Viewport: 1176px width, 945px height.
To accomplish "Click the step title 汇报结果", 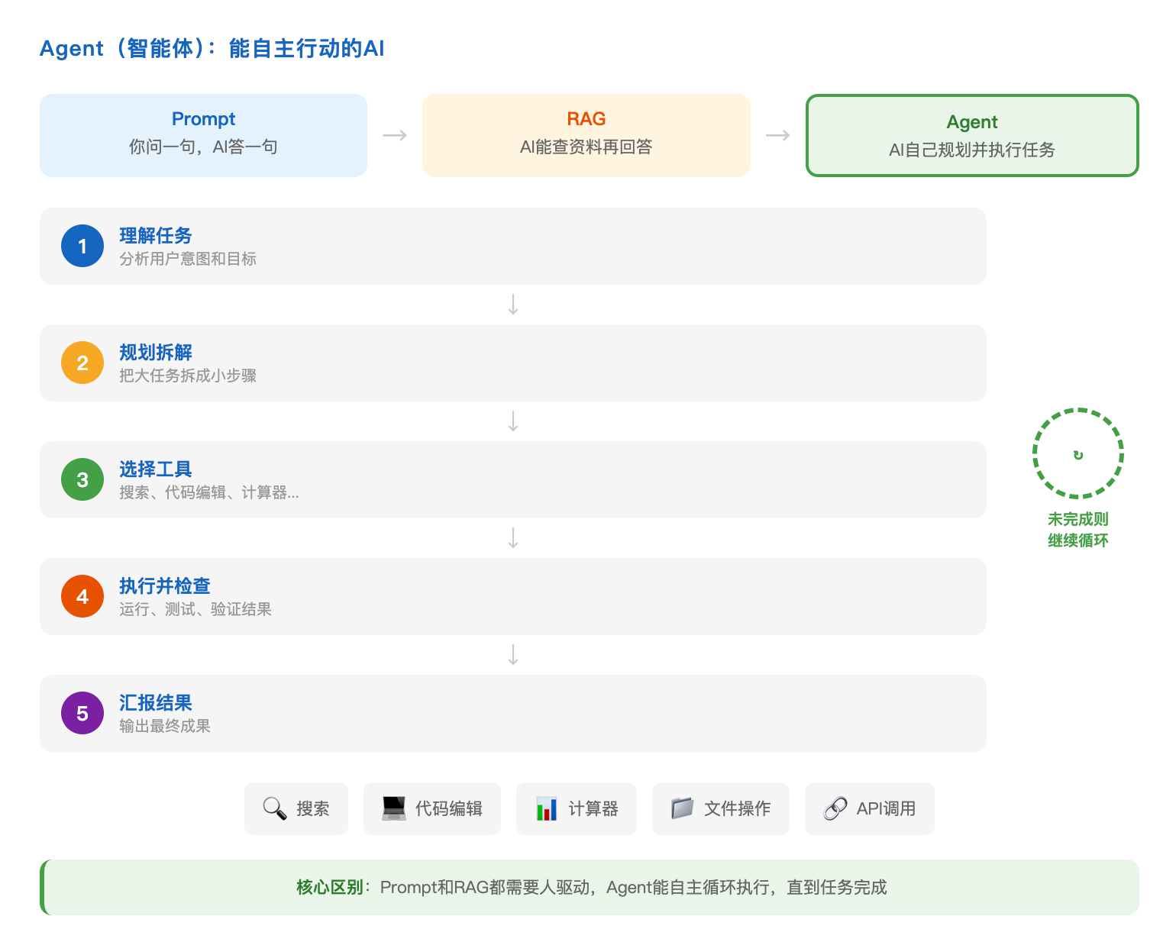I will pyautogui.click(x=156, y=703).
